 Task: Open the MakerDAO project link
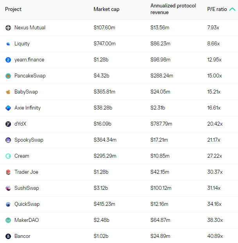pos(27,220)
